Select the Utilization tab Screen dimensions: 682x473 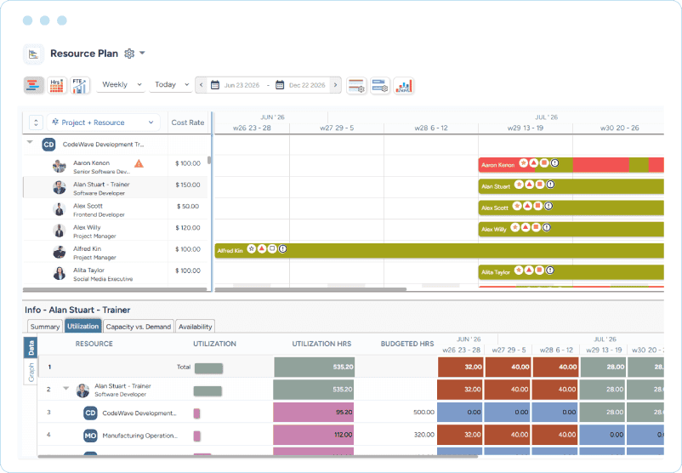click(82, 326)
